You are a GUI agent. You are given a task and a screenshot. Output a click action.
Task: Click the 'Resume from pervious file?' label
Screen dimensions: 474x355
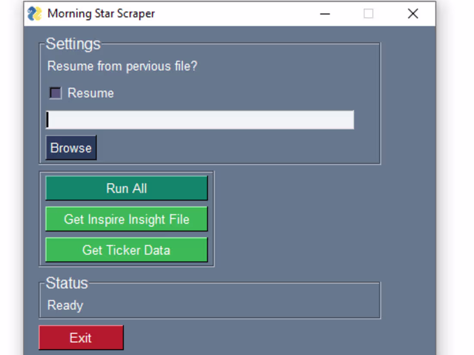point(122,66)
